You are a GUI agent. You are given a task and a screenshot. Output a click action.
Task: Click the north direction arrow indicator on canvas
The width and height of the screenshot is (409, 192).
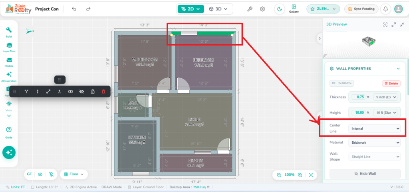30,31
